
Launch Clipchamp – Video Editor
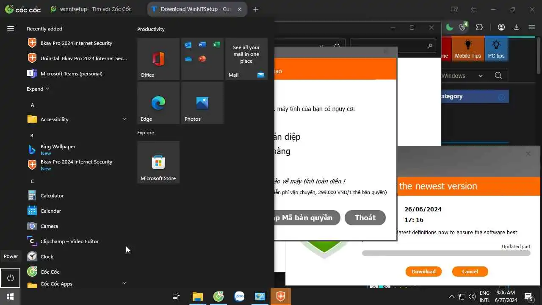pos(76,241)
